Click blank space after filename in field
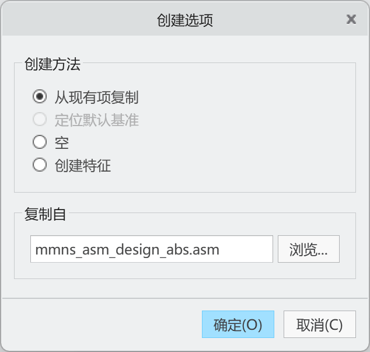 tap(246, 249)
